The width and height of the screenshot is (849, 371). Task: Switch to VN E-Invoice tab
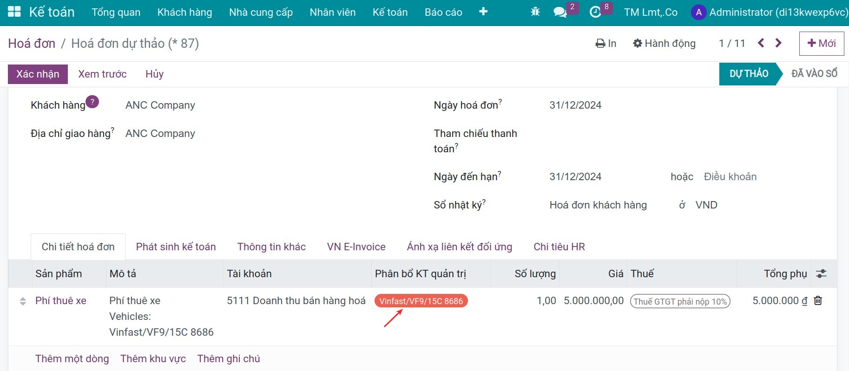[x=356, y=247]
